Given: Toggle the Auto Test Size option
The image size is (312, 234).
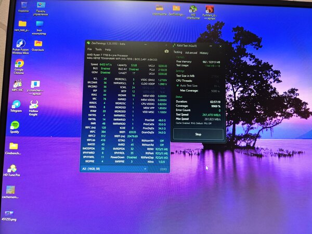Looking at the screenshot, I should pyautogui.click(x=178, y=86).
